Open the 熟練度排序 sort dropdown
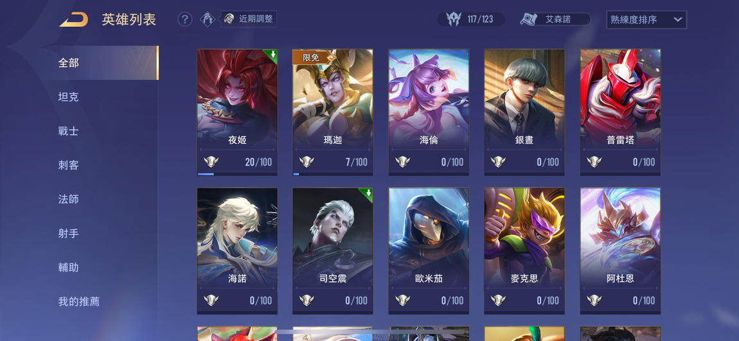 (x=646, y=20)
